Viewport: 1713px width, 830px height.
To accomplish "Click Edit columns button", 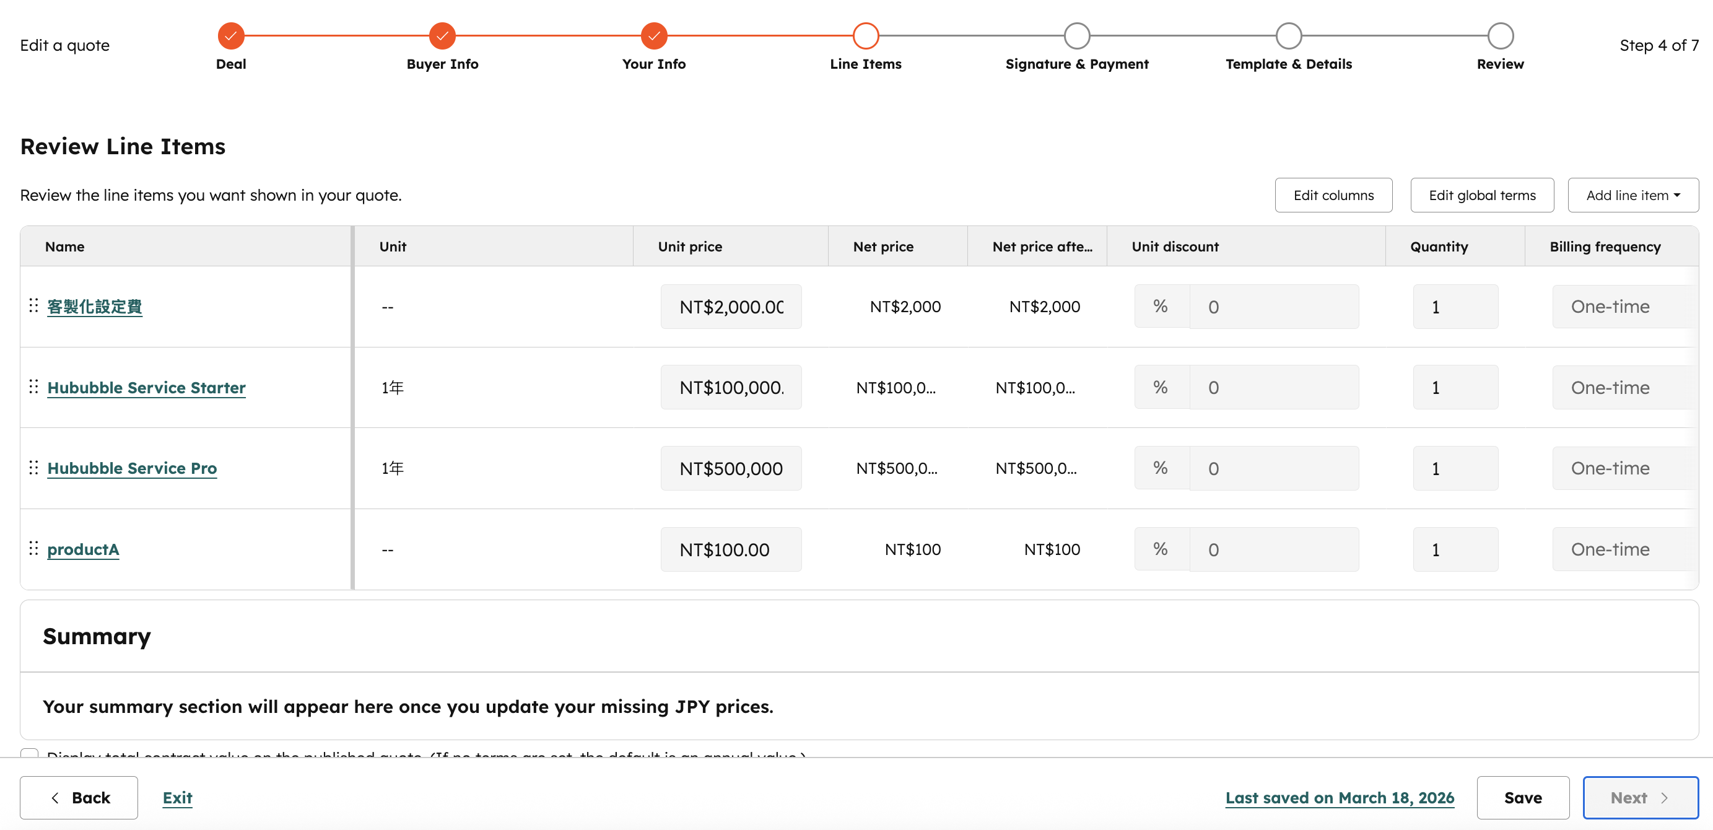I will (x=1333, y=196).
